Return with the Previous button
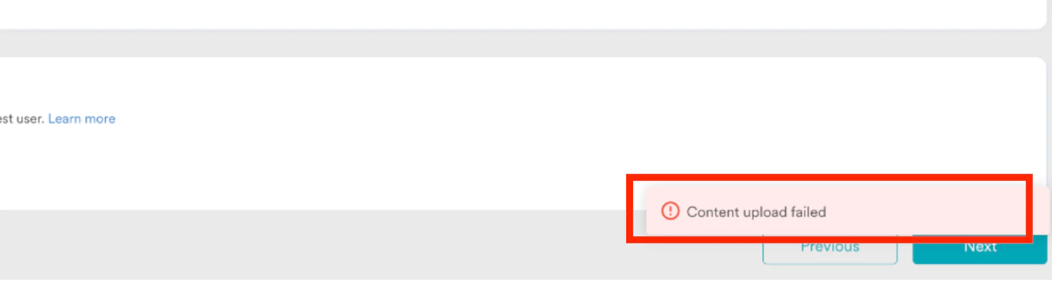1052x293 pixels. pos(830,250)
